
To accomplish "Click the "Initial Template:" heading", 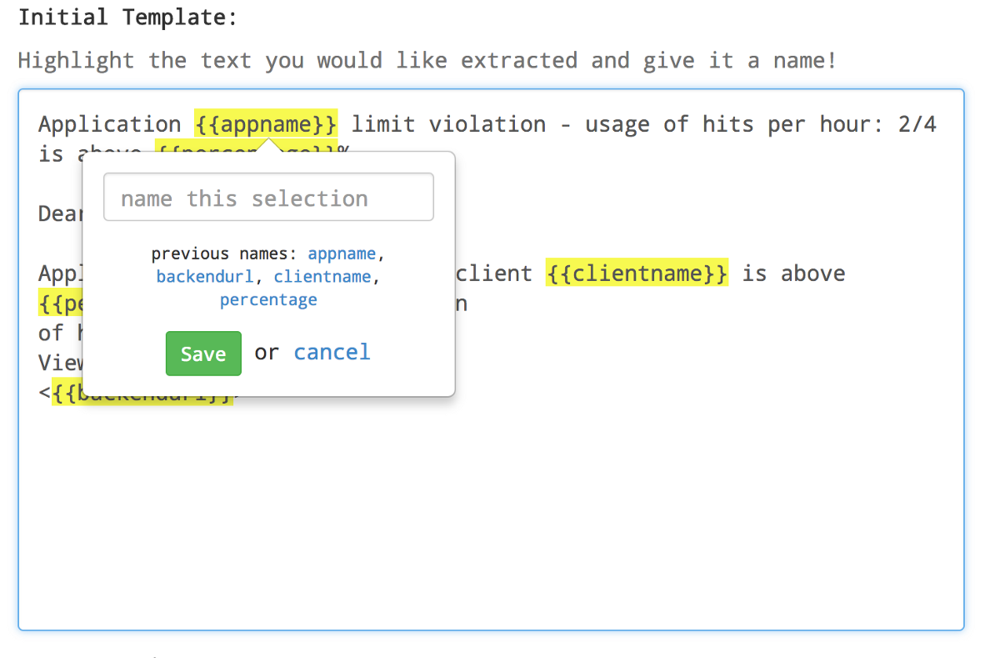I will tap(127, 18).
